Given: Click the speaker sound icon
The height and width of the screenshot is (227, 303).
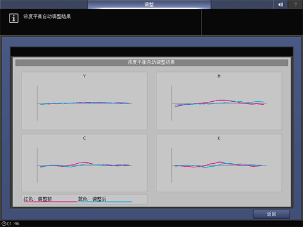Looking at the screenshot, I should [281, 4].
